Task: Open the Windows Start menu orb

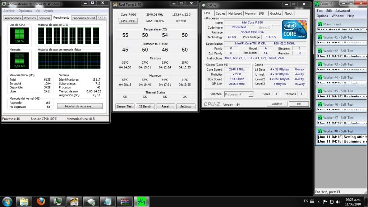Action: pos(7,202)
